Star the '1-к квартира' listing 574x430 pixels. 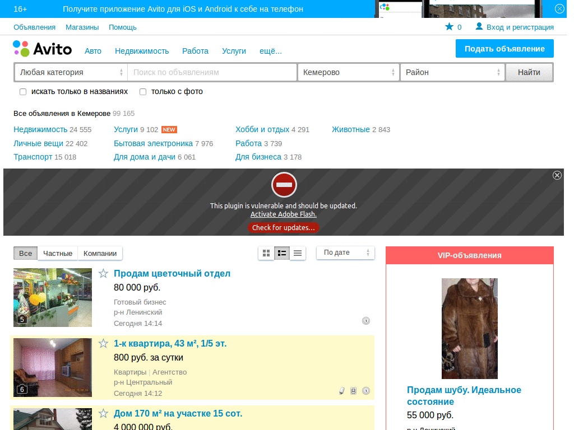point(103,343)
